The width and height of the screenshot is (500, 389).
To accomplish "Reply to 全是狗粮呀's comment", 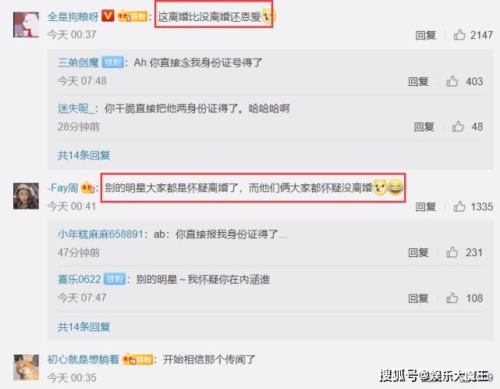I will (425, 35).
